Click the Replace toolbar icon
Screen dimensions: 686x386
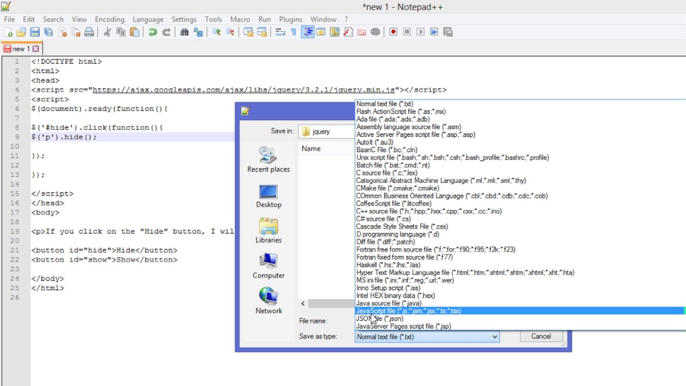pyautogui.click(x=198, y=32)
